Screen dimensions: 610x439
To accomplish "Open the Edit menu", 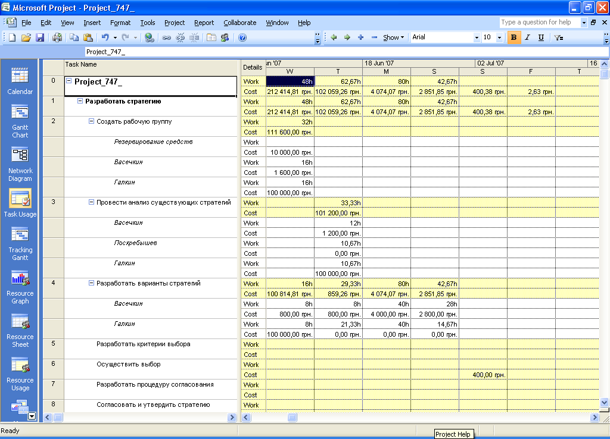I will click(x=46, y=23).
